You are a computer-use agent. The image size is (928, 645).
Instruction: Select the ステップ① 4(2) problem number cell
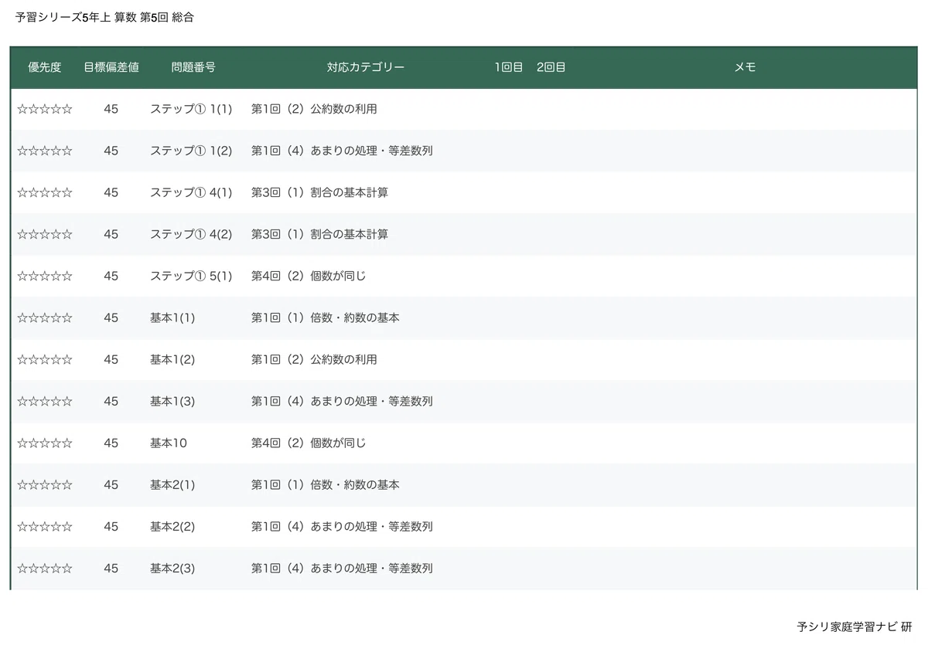tap(191, 235)
